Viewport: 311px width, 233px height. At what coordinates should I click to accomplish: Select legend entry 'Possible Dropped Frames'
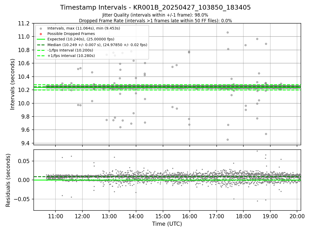coord(71,34)
